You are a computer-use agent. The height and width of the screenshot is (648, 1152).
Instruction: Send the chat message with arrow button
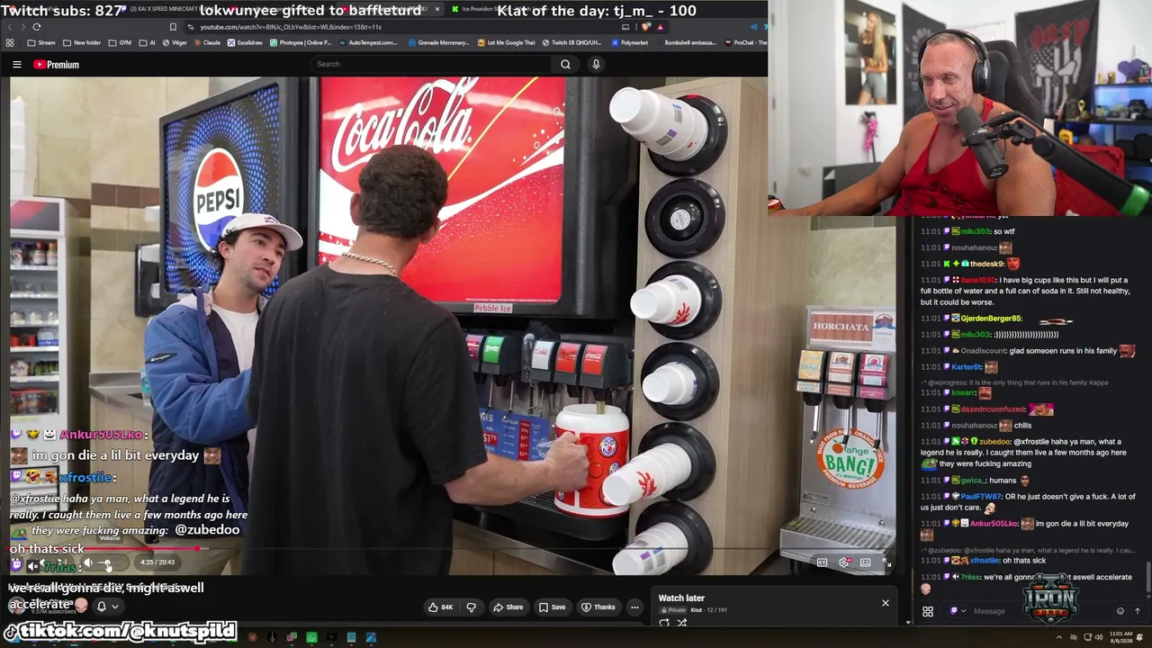[x=1138, y=611]
